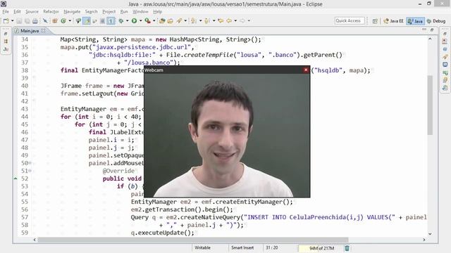Close the Webcam window

(x=306, y=70)
